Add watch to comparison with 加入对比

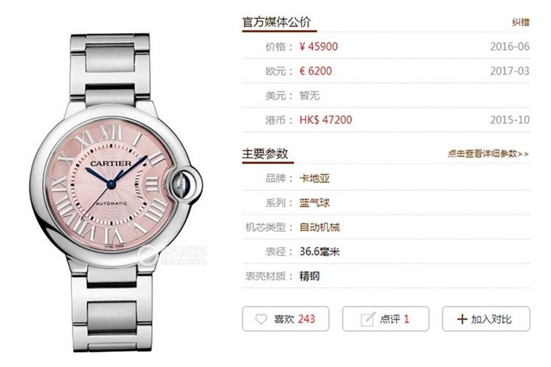(485, 319)
